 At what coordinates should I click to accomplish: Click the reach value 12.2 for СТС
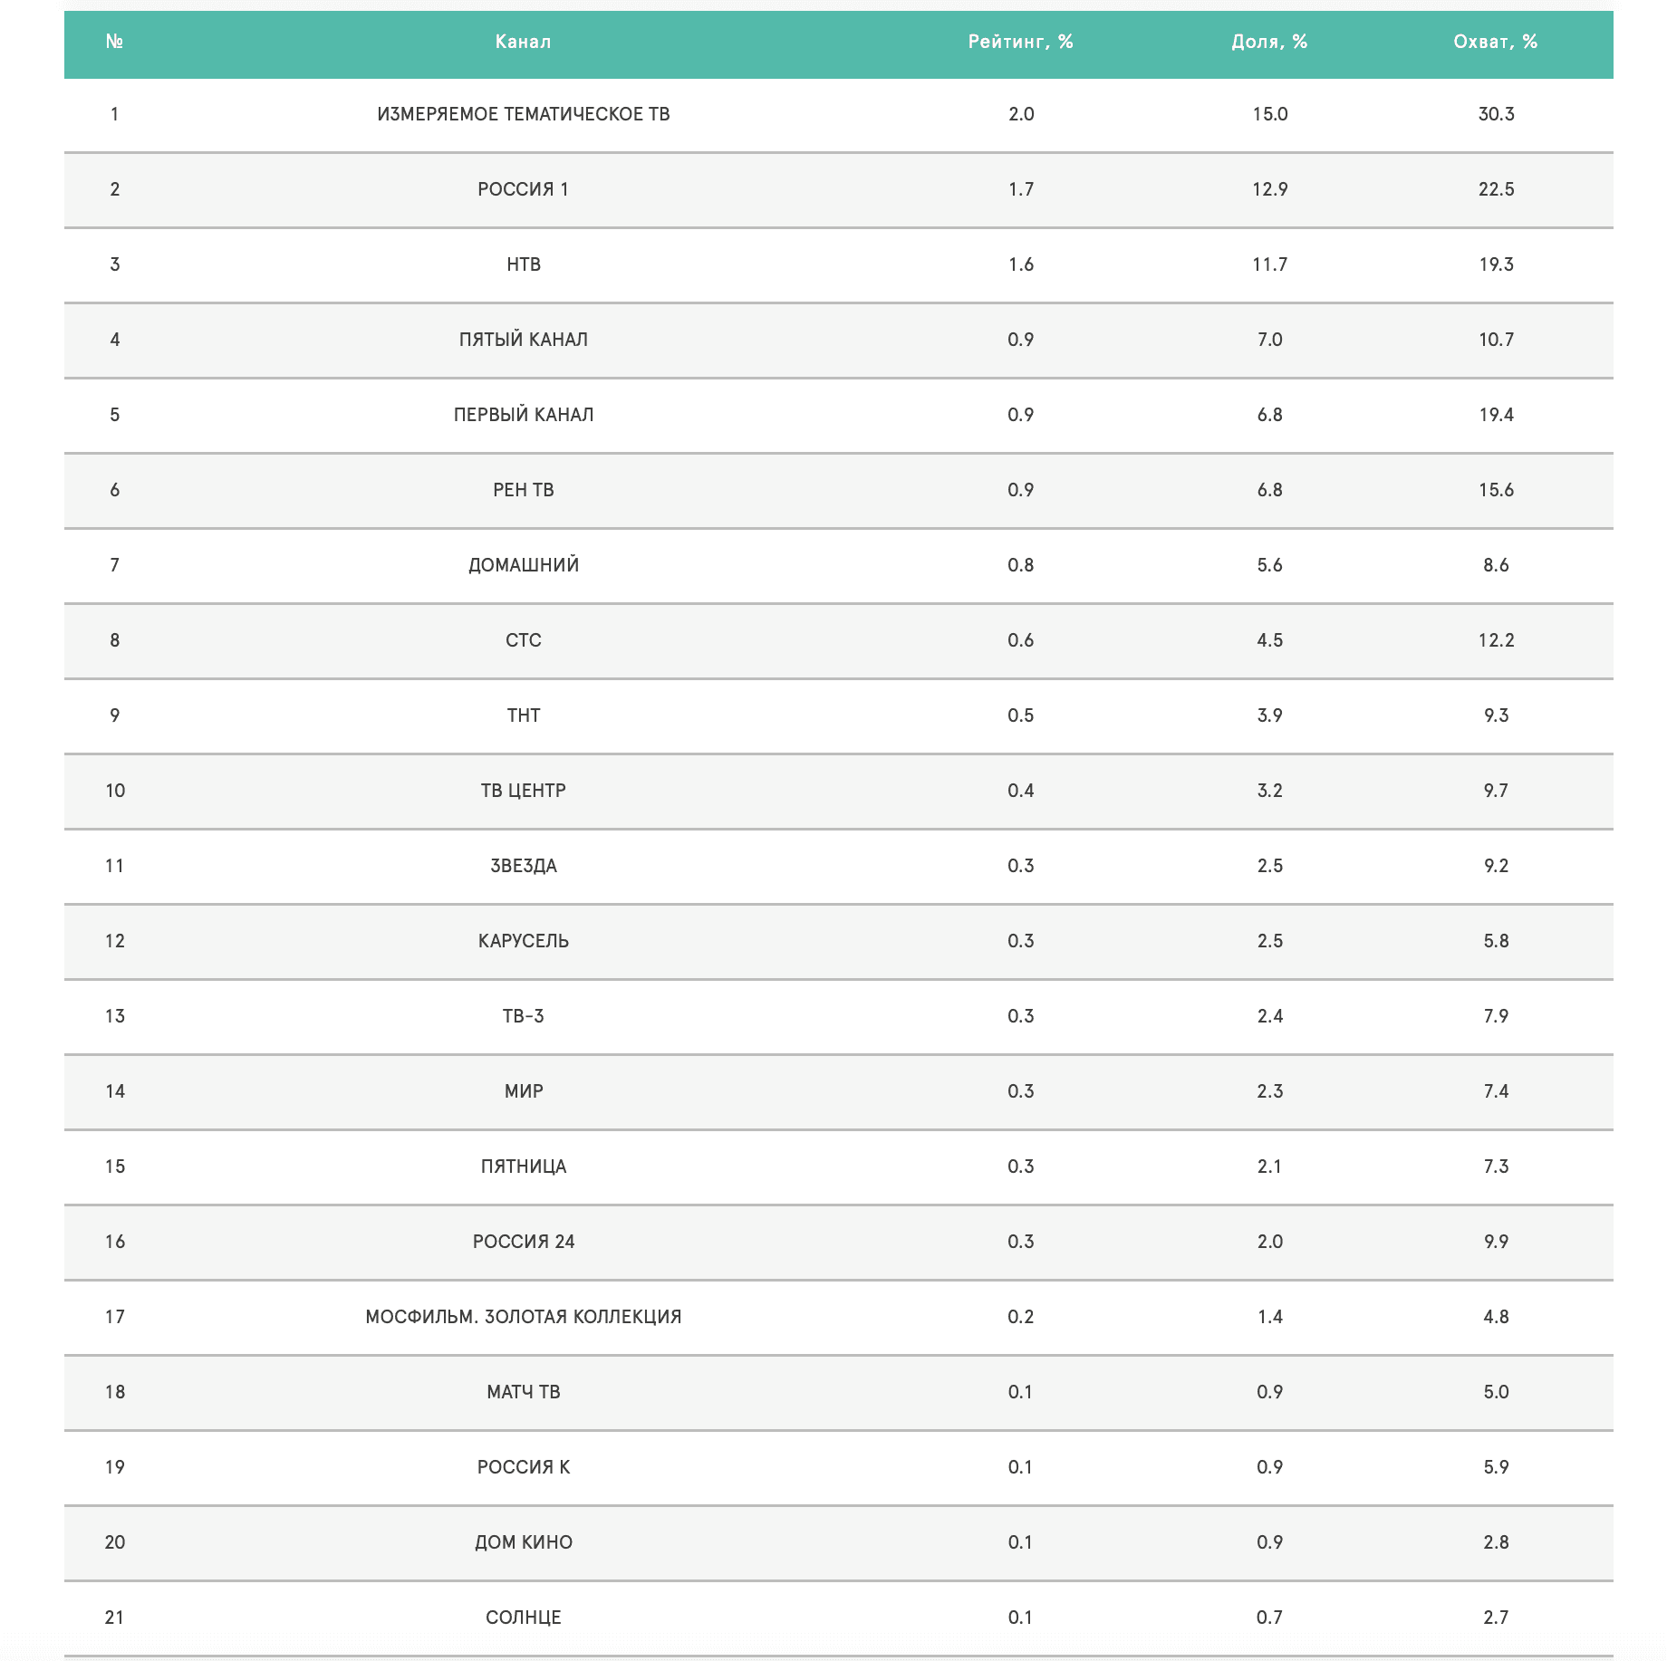pos(1496,640)
